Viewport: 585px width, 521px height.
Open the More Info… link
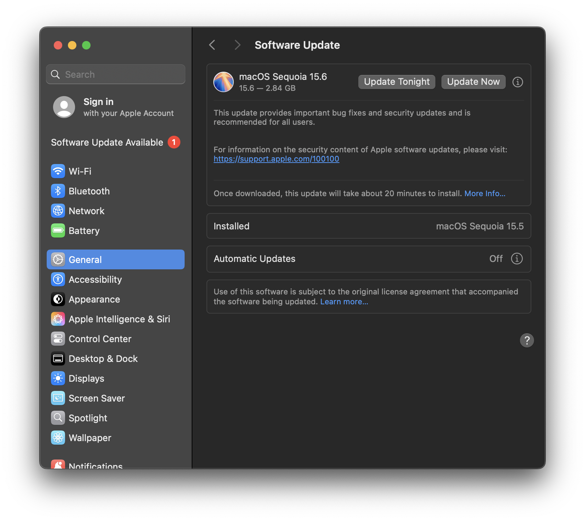tap(485, 194)
